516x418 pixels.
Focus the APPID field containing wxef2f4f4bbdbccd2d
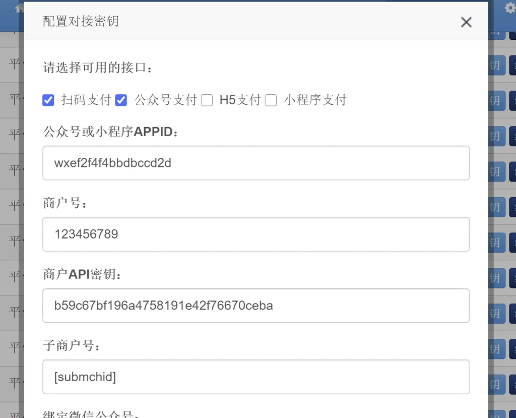pyautogui.click(x=256, y=163)
